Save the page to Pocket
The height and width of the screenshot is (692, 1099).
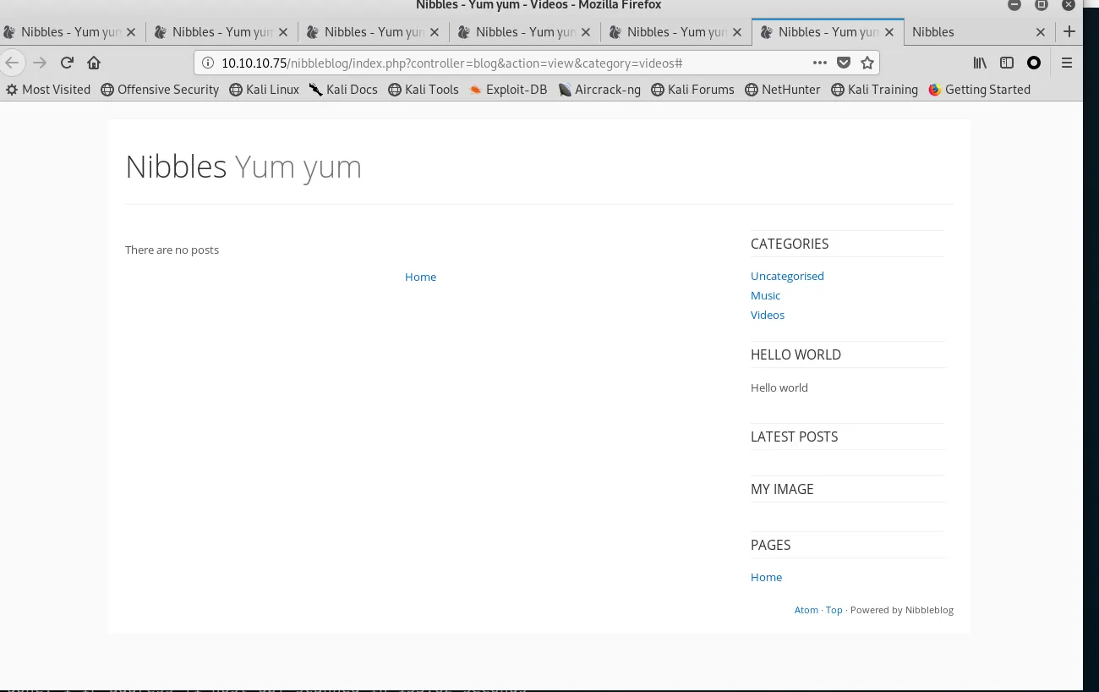[844, 63]
